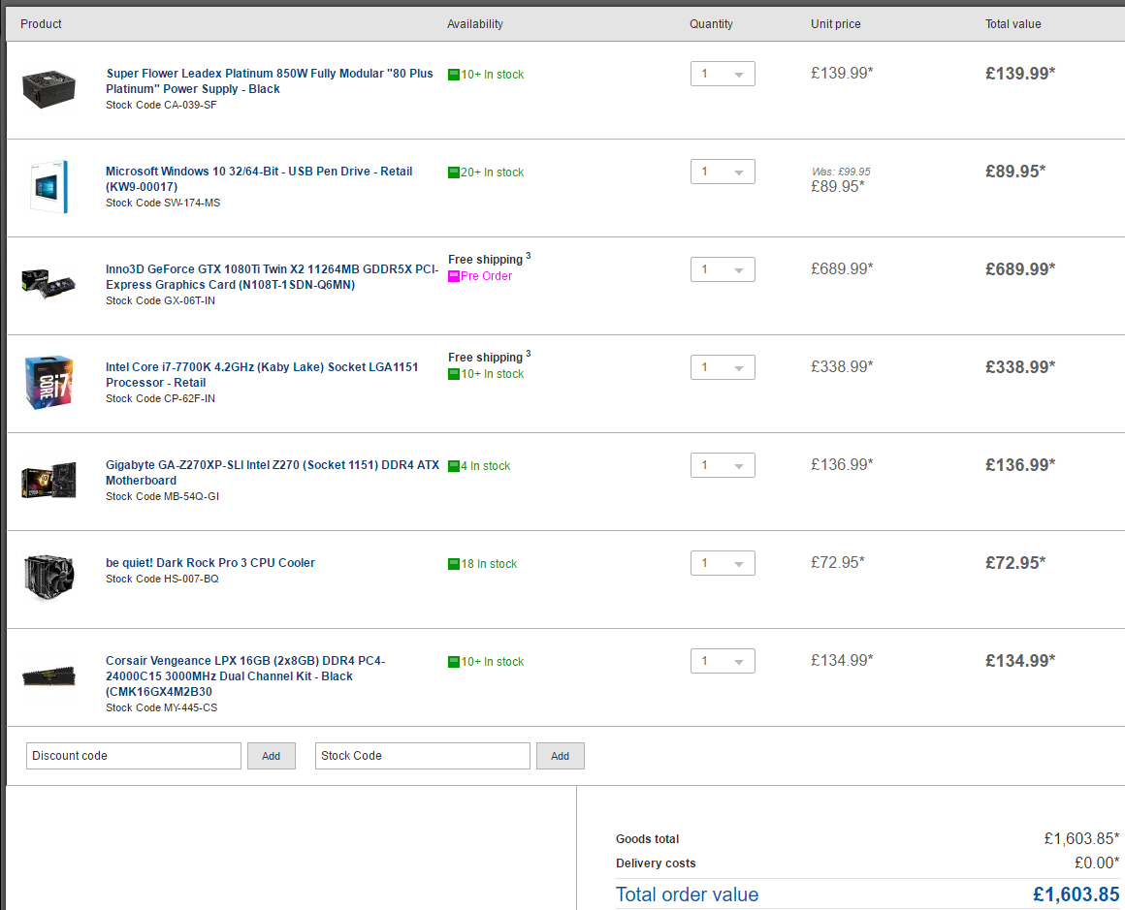Image resolution: width=1125 pixels, height=910 pixels.
Task: Click the Discount code input field
Action: [x=134, y=756]
